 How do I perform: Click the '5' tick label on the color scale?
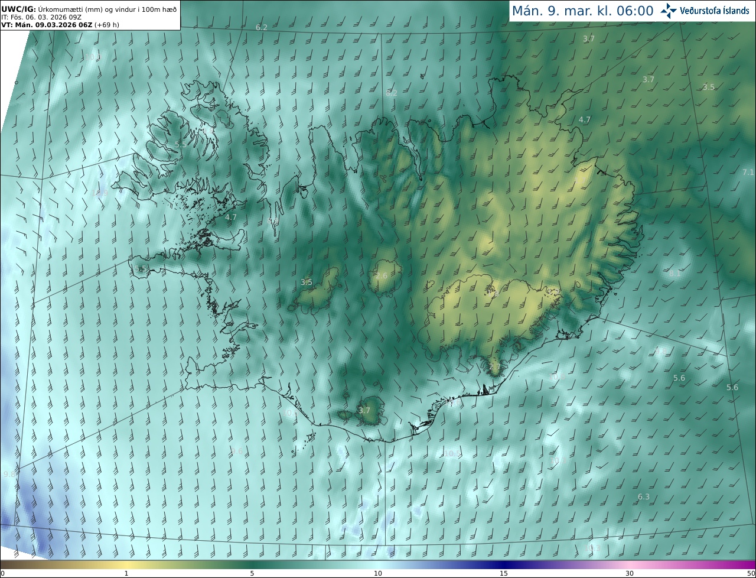click(252, 574)
